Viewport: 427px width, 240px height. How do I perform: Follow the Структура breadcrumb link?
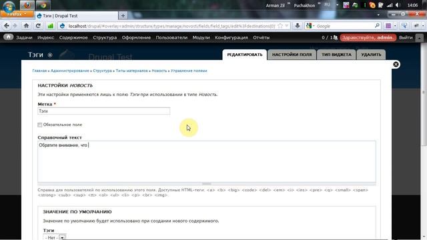click(102, 71)
